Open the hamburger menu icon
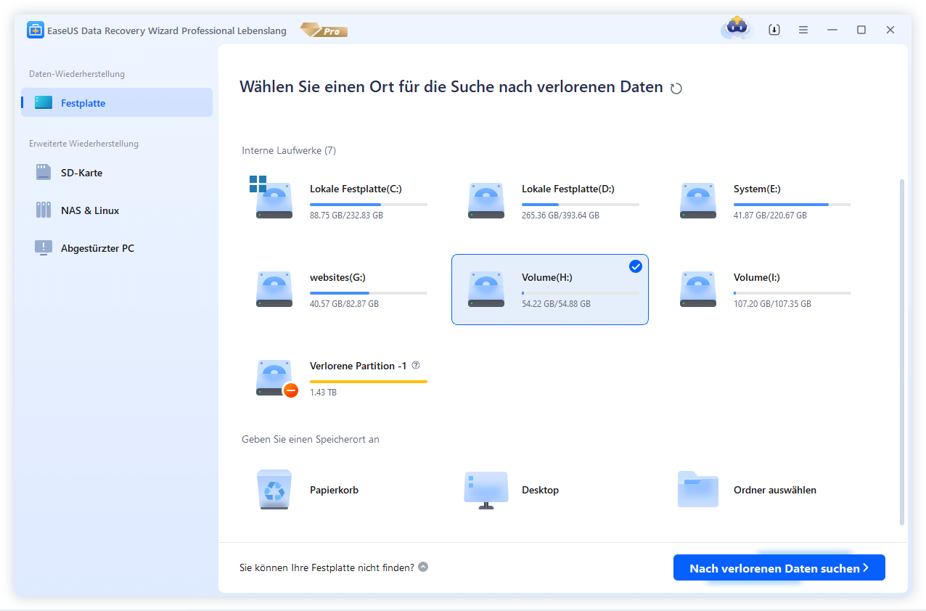This screenshot has width=926, height=611. coord(803,30)
